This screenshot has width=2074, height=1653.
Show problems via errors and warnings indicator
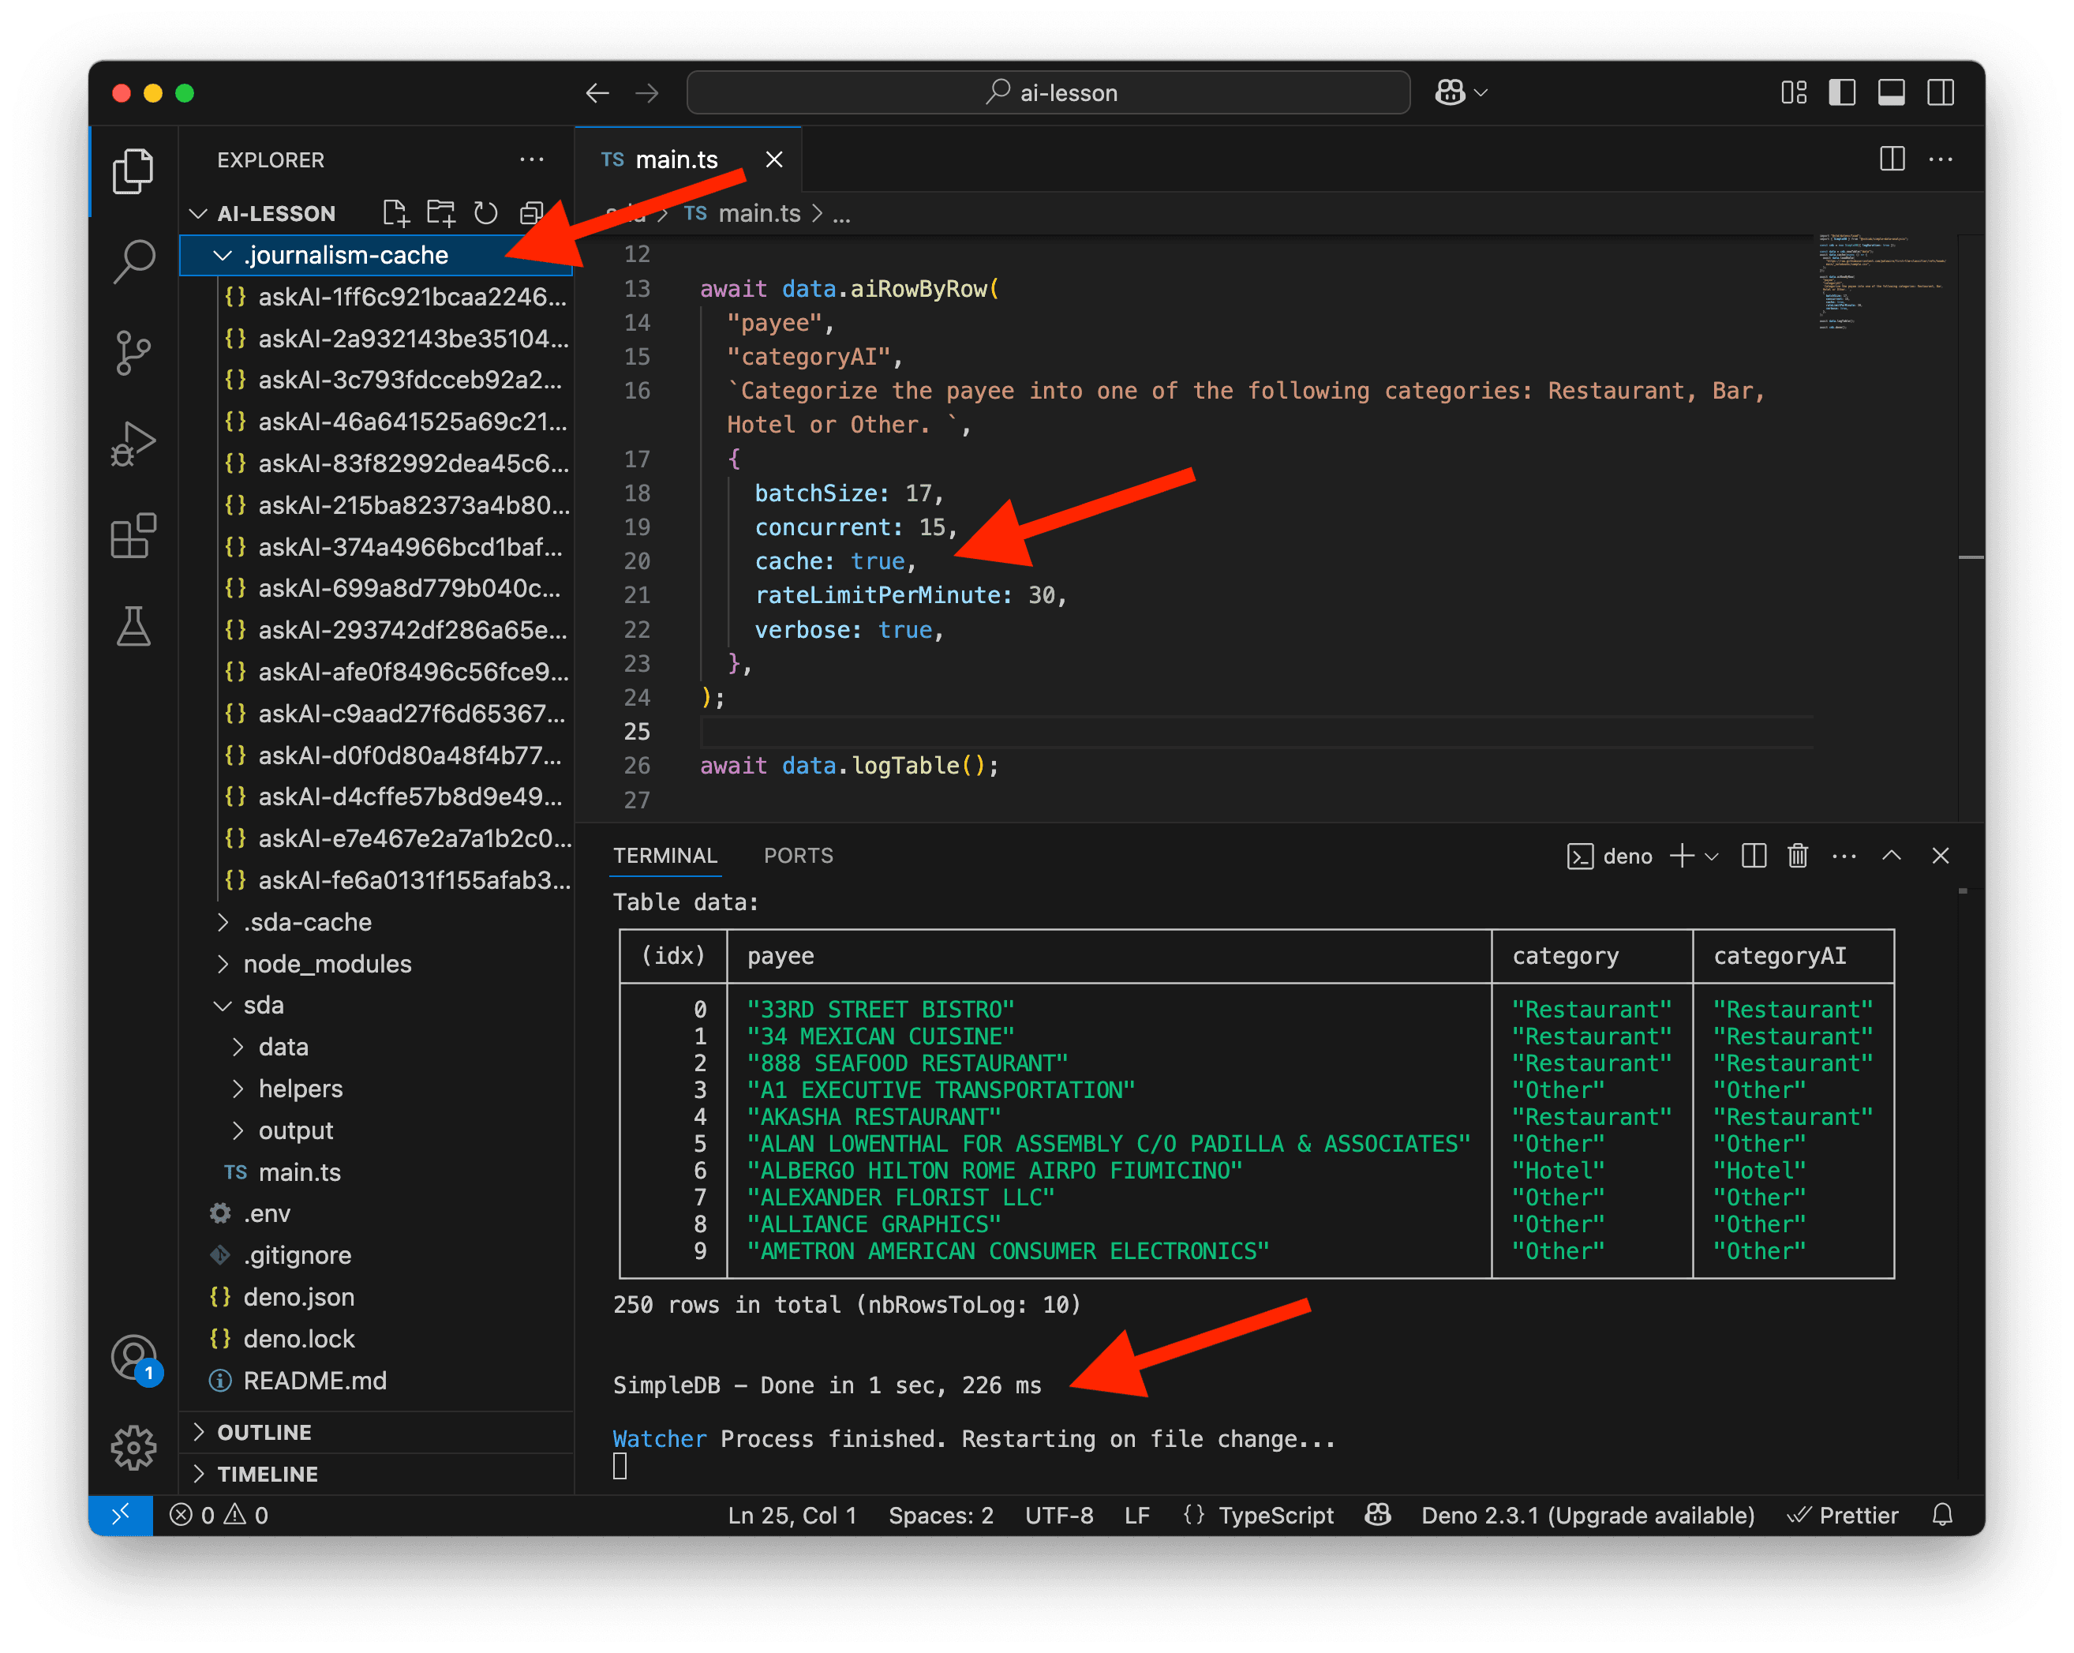(x=219, y=1514)
